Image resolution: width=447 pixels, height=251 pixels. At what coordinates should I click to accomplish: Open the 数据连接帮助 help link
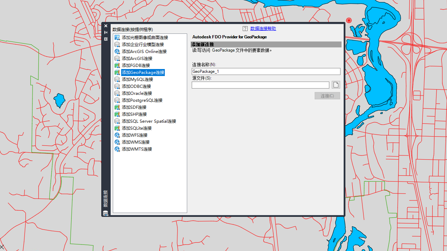263,29
